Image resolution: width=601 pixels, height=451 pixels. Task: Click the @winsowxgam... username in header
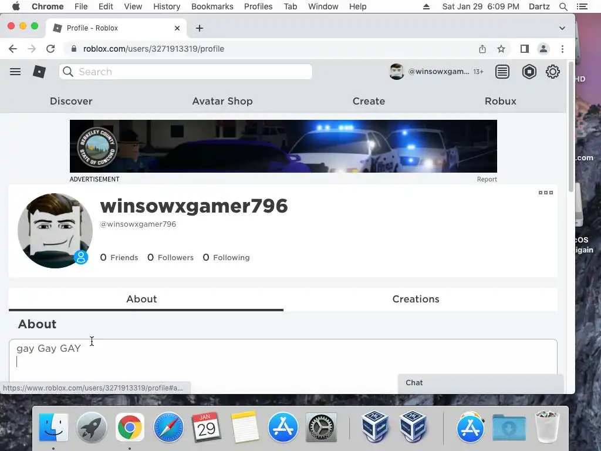pyautogui.click(x=438, y=72)
